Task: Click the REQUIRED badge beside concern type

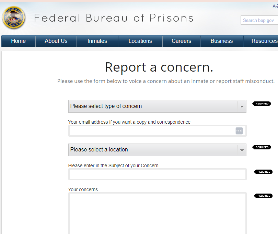Action: pyautogui.click(x=262, y=104)
